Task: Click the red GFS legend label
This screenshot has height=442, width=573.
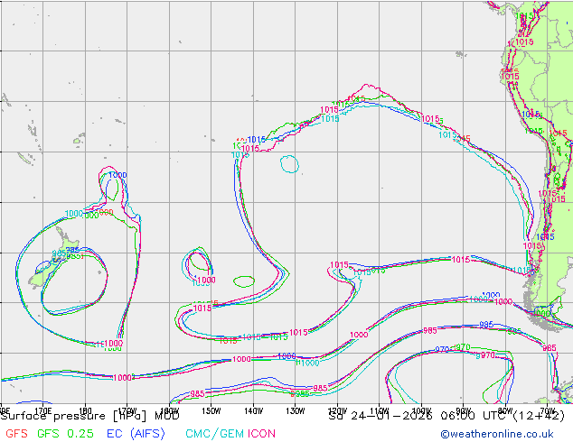Action: pos(17,433)
